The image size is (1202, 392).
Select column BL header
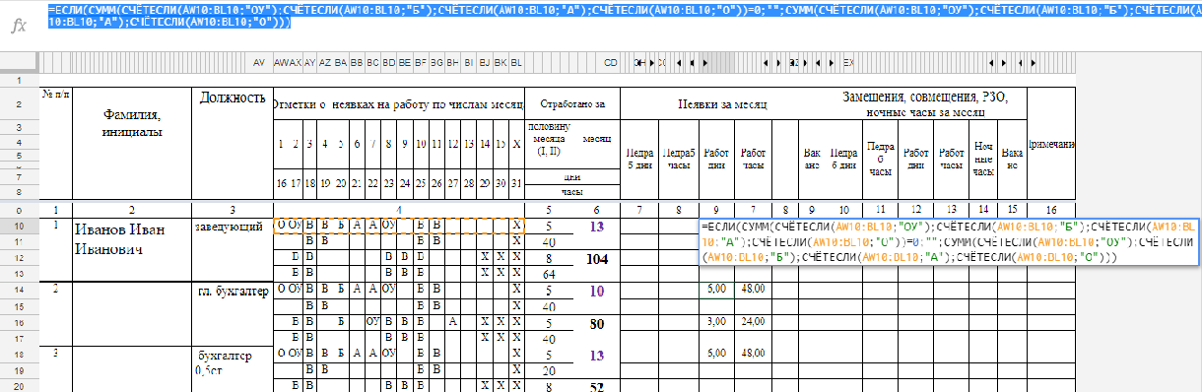tap(516, 63)
